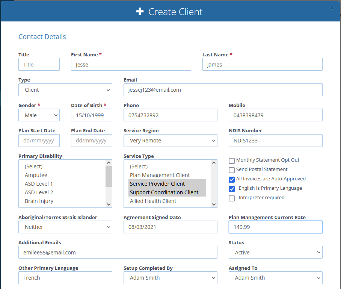
Task: Click Primary Disability scroll down arrow
Action: (109, 204)
